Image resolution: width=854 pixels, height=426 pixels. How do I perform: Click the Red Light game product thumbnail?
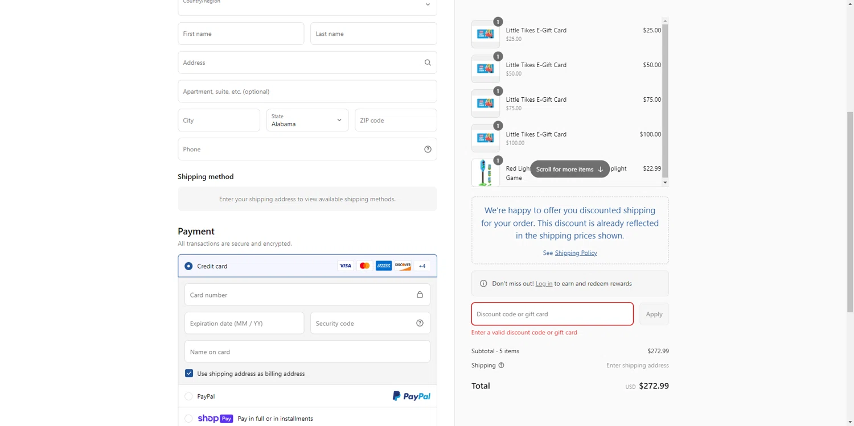point(486,172)
